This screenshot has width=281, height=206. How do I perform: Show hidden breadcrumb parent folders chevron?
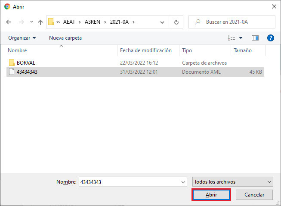[58, 22]
